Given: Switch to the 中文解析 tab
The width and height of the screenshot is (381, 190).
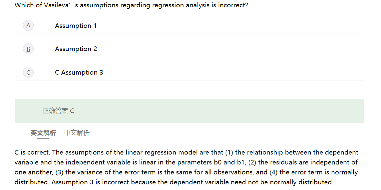Looking at the screenshot, I should click(77, 133).
